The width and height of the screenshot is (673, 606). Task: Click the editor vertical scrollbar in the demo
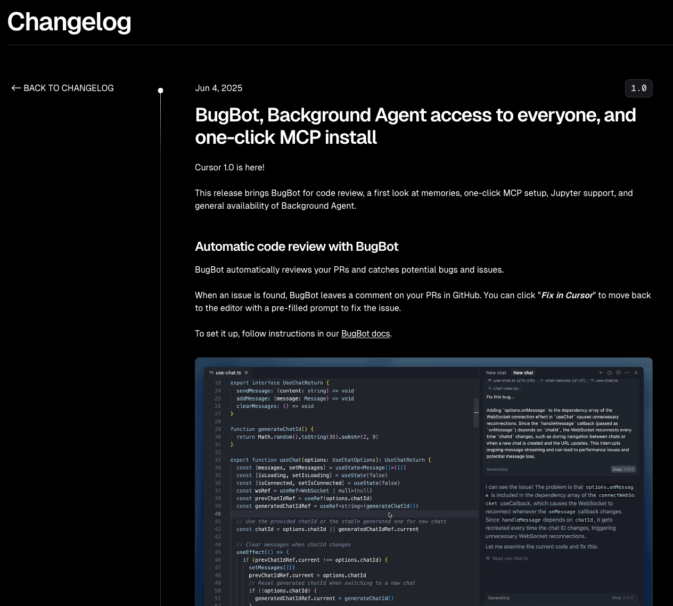coord(476,412)
